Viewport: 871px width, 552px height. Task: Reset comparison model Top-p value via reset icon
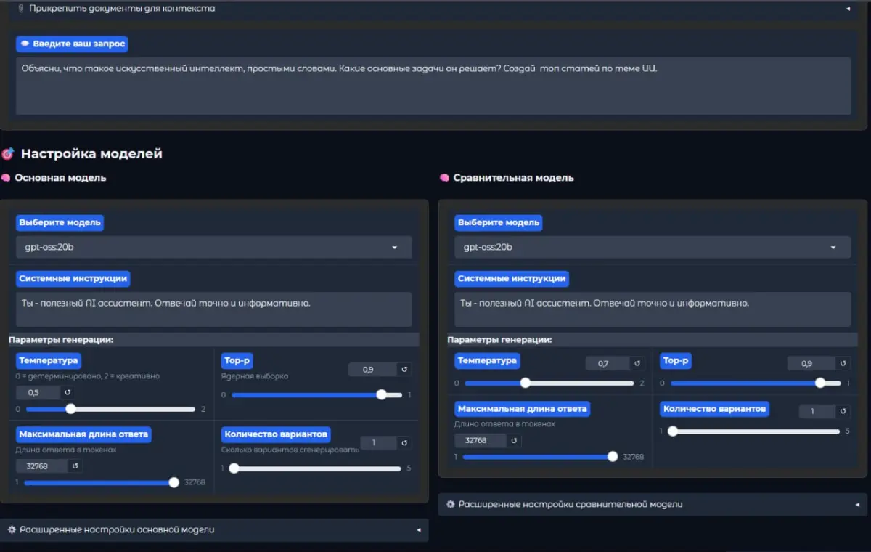[842, 363]
